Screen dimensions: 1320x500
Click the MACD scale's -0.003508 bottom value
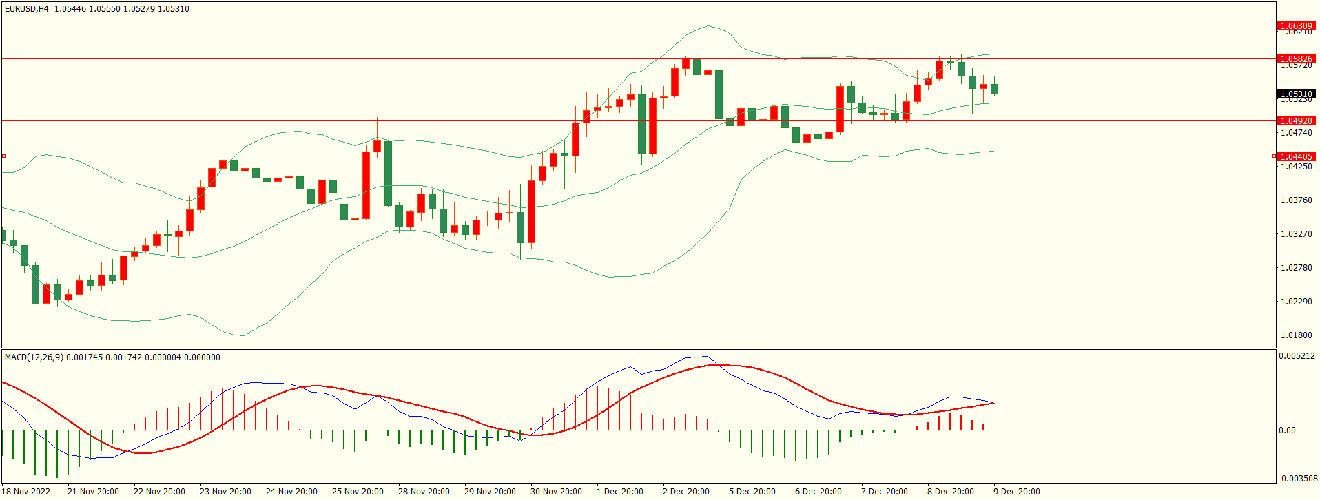tap(1297, 478)
